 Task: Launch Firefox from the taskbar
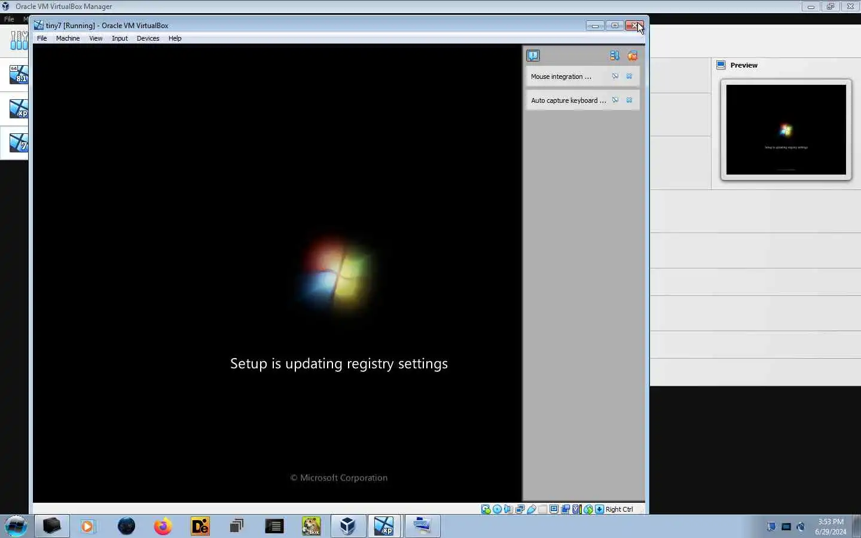pyautogui.click(x=163, y=526)
